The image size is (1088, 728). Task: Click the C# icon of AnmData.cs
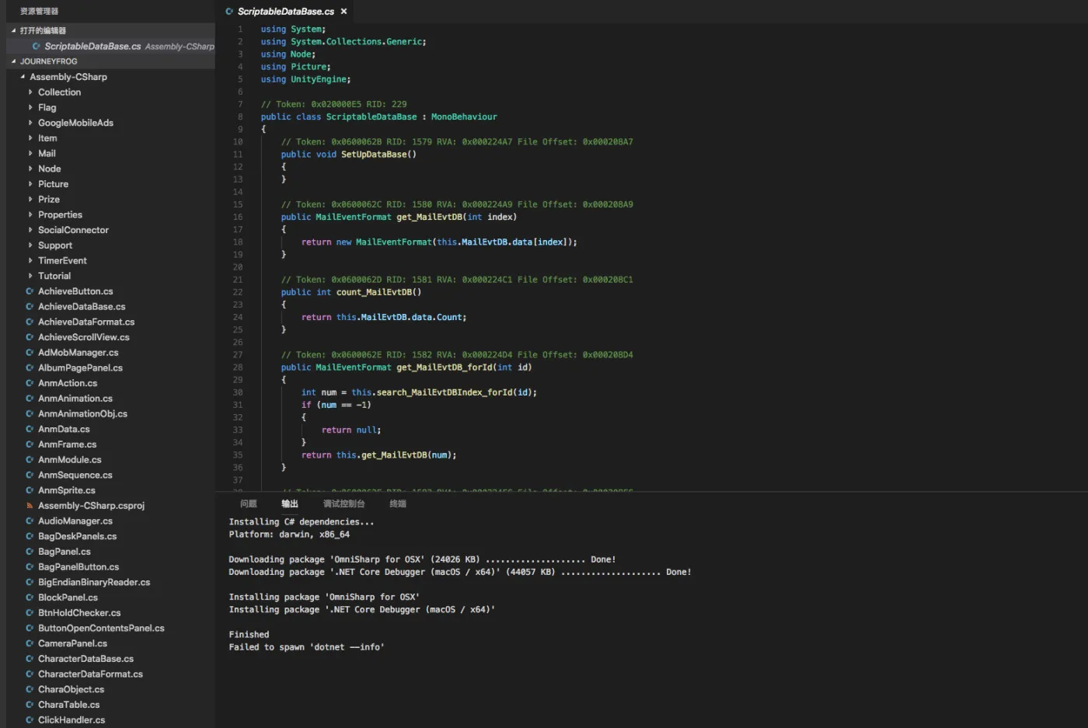pyautogui.click(x=30, y=429)
